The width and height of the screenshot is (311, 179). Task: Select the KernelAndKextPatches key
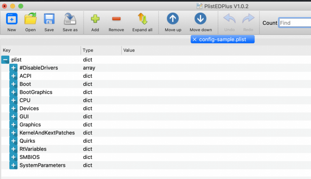[x=47, y=133]
